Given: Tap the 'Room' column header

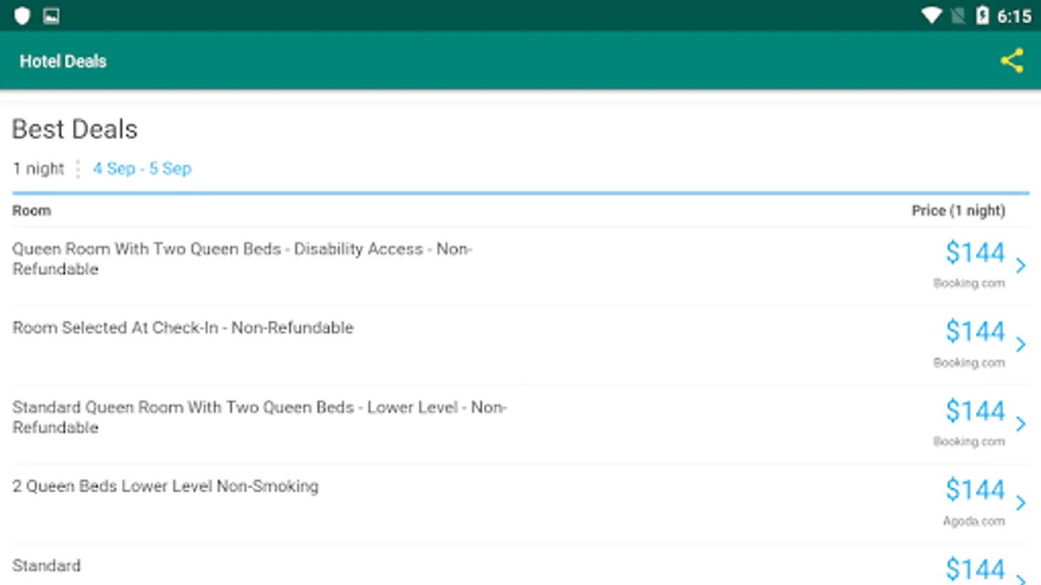Looking at the screenshot, I should (x=31, y=211).
